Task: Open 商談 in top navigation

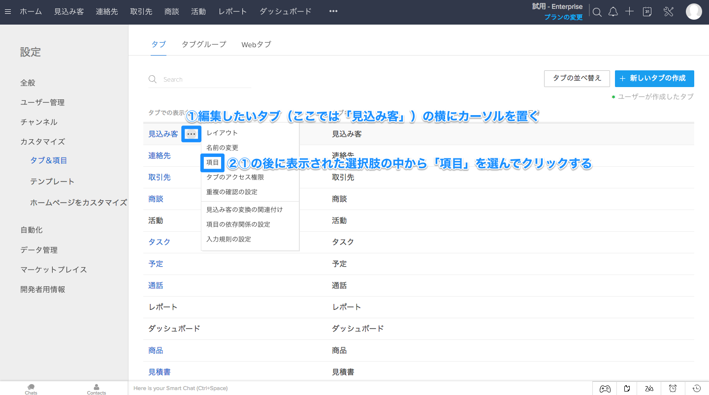Action: (172, 11)
